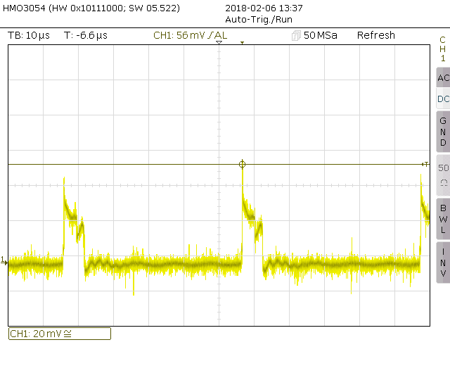The width and height of the screenshot is (450, 366).
Task: Click the hollow trigger time reference triangle
Action: click(x=219, y=42)
